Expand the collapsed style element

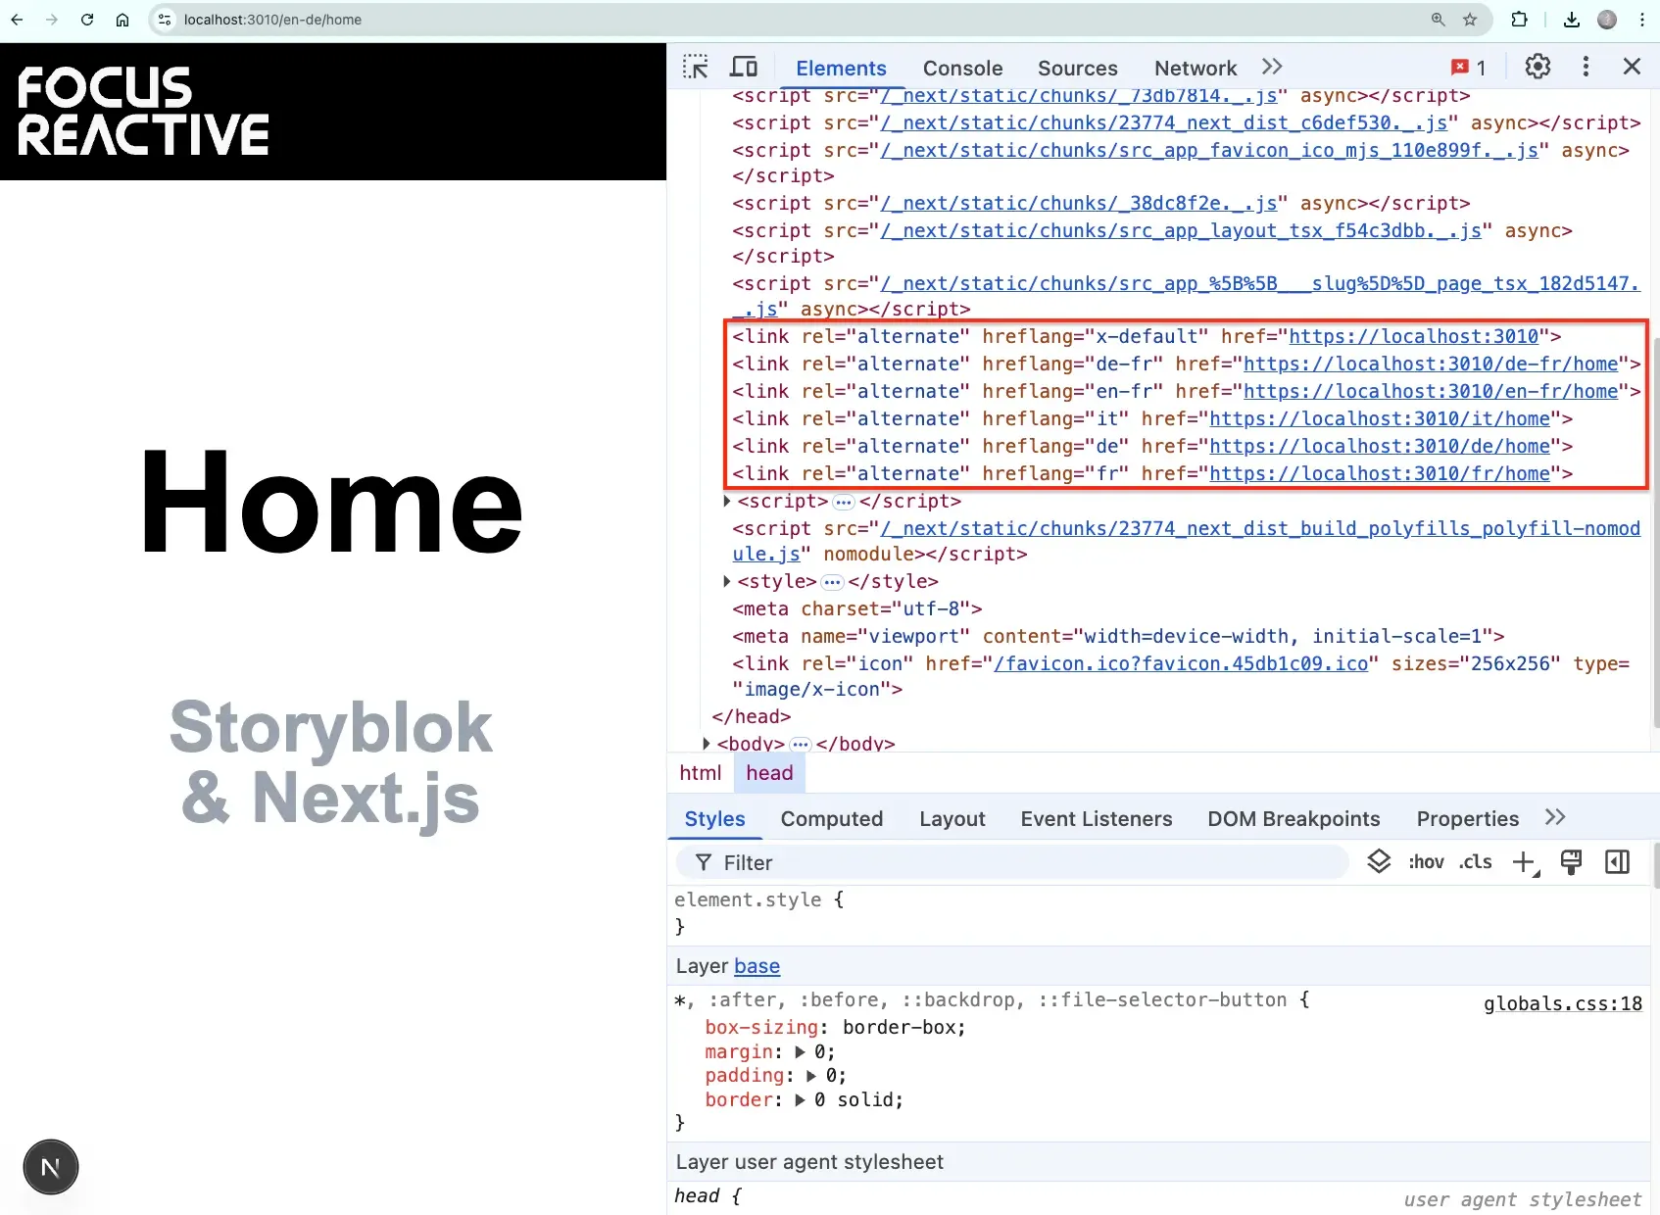[x=727, y=581]
